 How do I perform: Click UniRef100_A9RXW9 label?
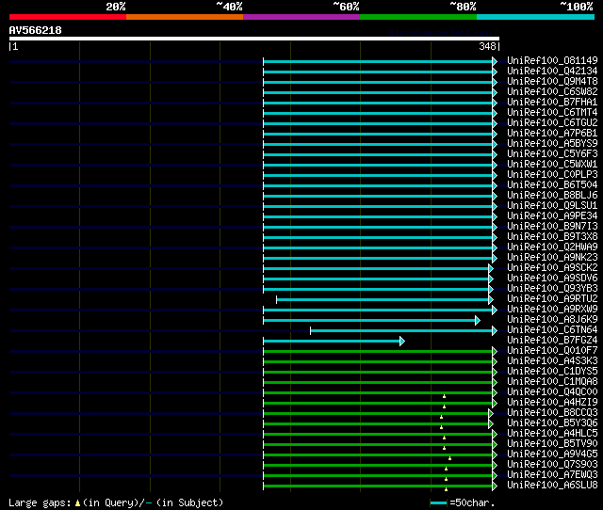[x=552, y=310]
